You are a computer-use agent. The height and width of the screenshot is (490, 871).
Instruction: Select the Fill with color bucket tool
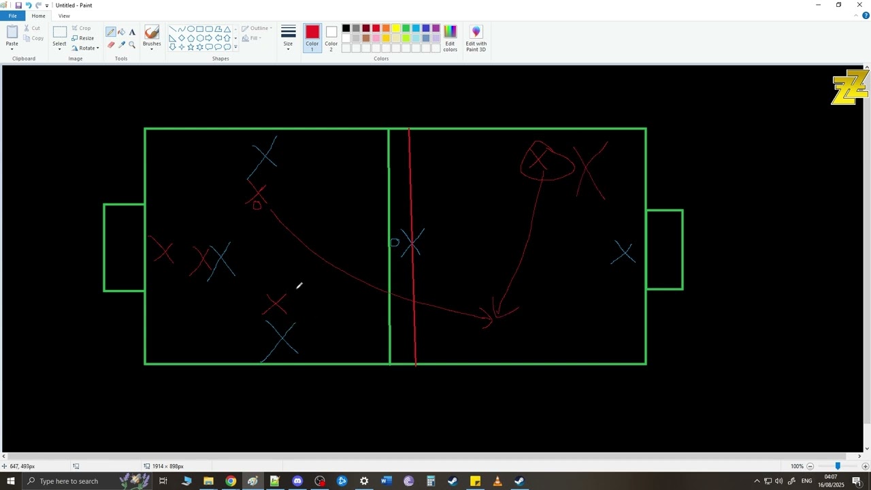tap(122, 32)
